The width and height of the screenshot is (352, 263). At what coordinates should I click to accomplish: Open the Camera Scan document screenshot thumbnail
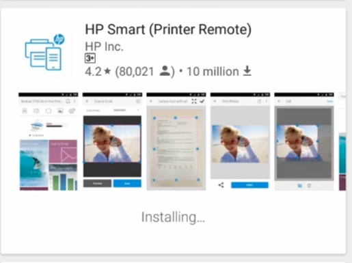tap(176, 141)
